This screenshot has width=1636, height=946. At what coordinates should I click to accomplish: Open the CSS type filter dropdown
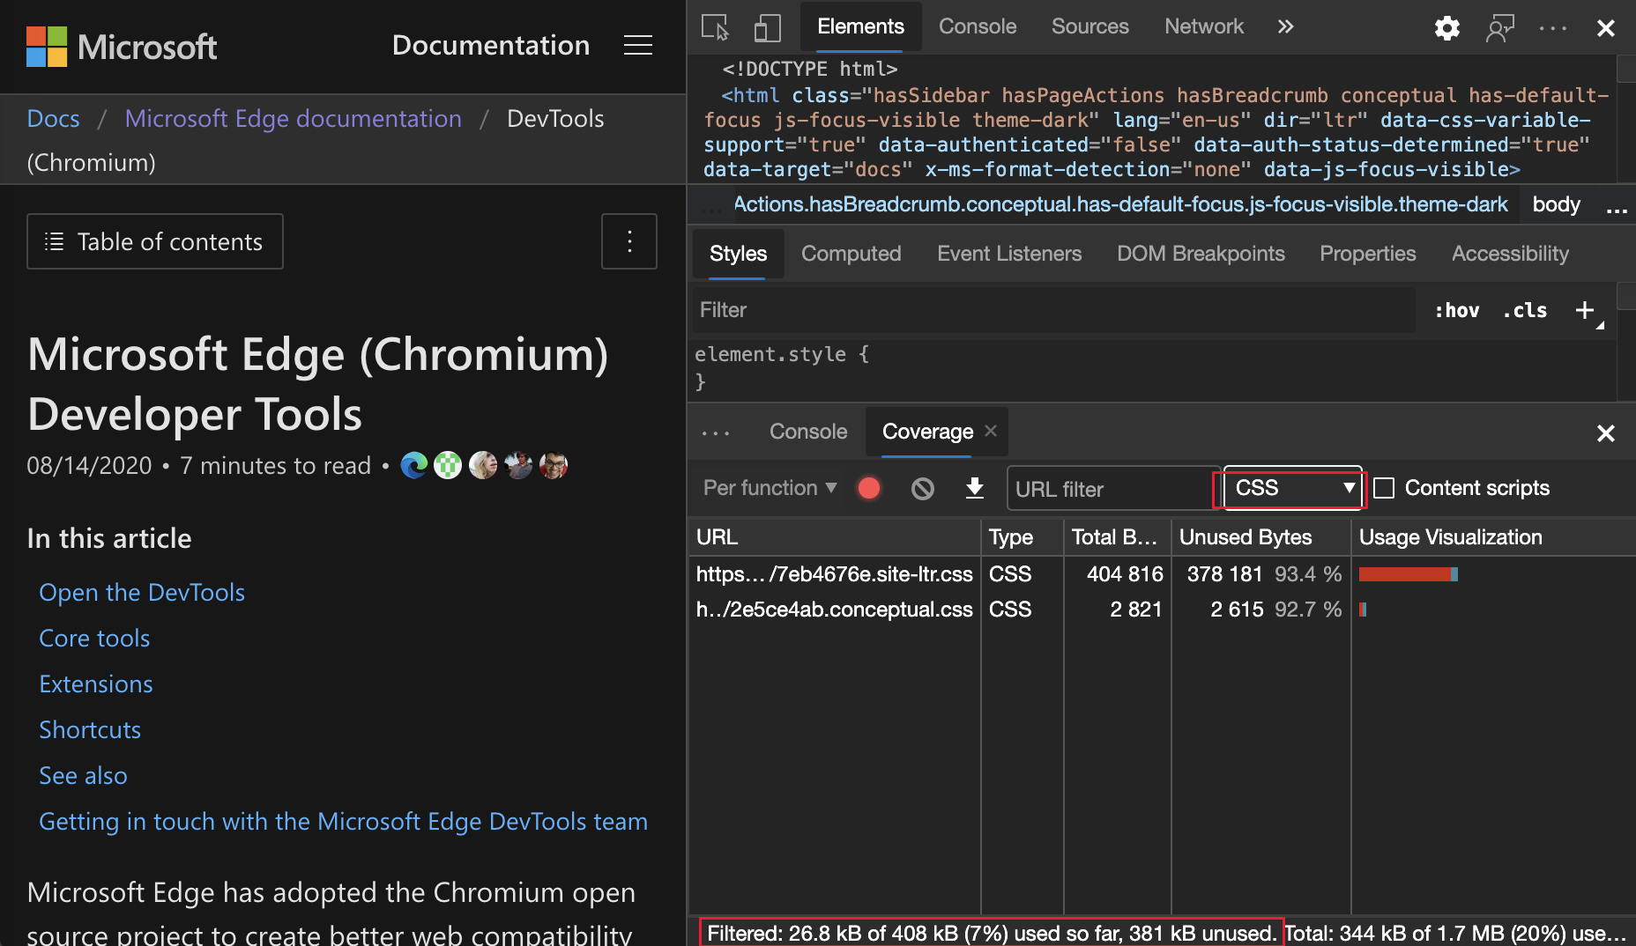[1292, 488]
